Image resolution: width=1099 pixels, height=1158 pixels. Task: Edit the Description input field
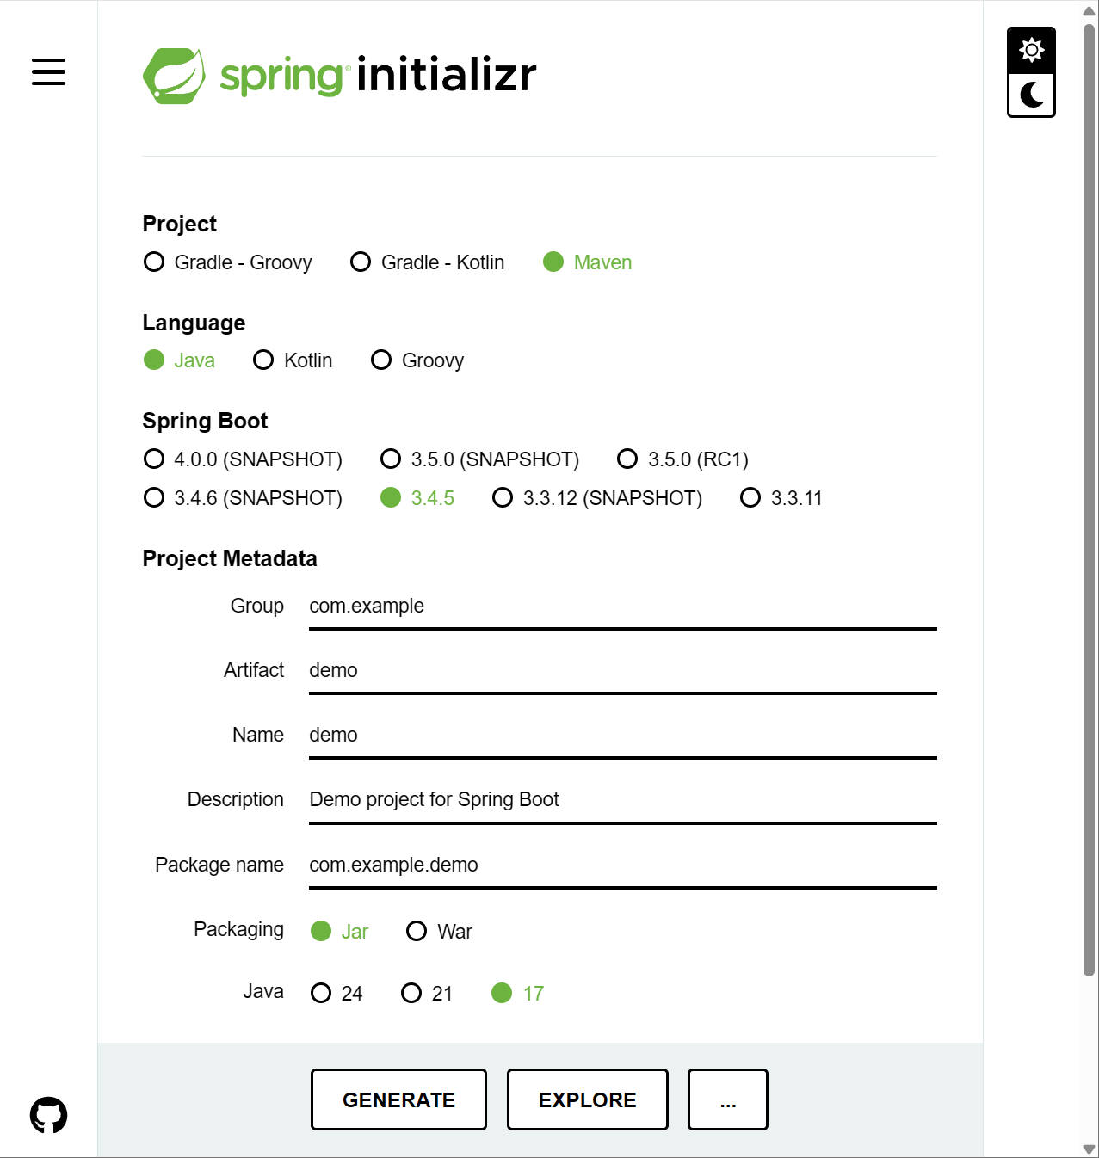click(x=622, y=801)
